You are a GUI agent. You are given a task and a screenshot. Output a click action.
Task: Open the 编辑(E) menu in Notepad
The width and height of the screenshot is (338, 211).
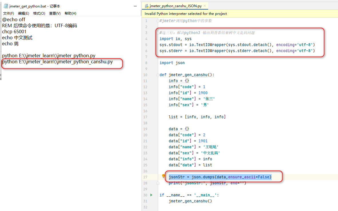point(23,13)
